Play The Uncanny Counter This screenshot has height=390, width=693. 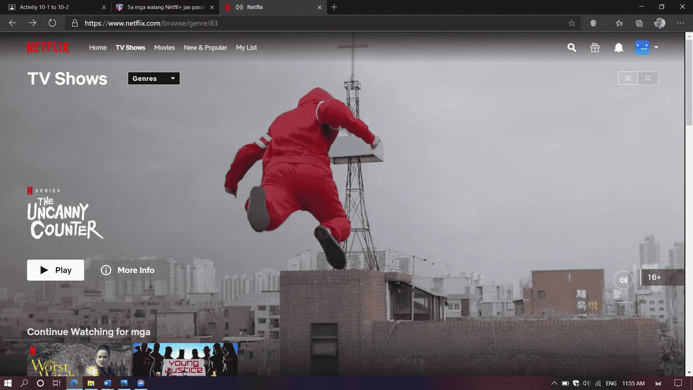tap(56, 270)
